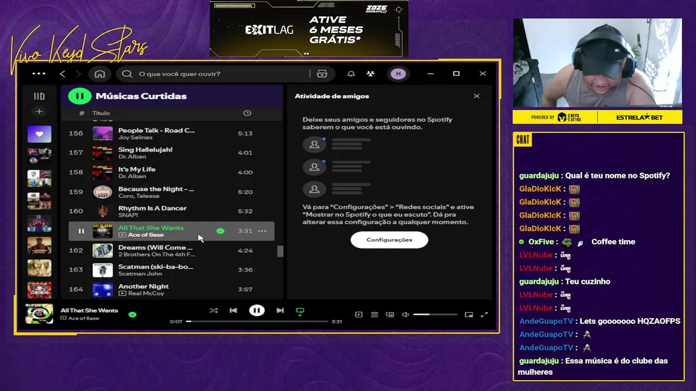Select song 'Scatman (ski-ba-bo...'
The height and width of the screenshot is (391, 696).
click(x=156, y=267)
